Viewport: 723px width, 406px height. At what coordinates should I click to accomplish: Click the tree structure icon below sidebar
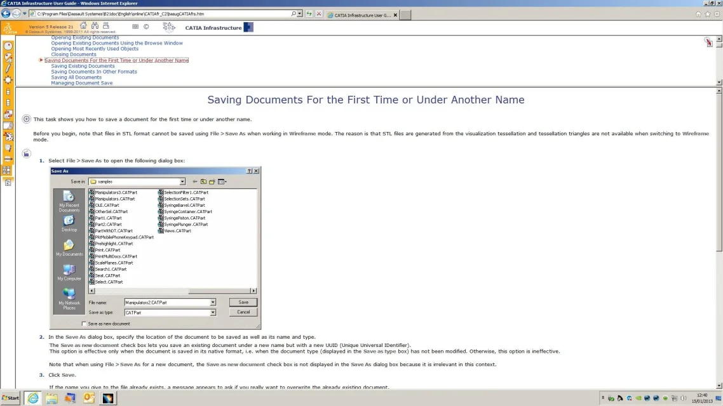8,183
